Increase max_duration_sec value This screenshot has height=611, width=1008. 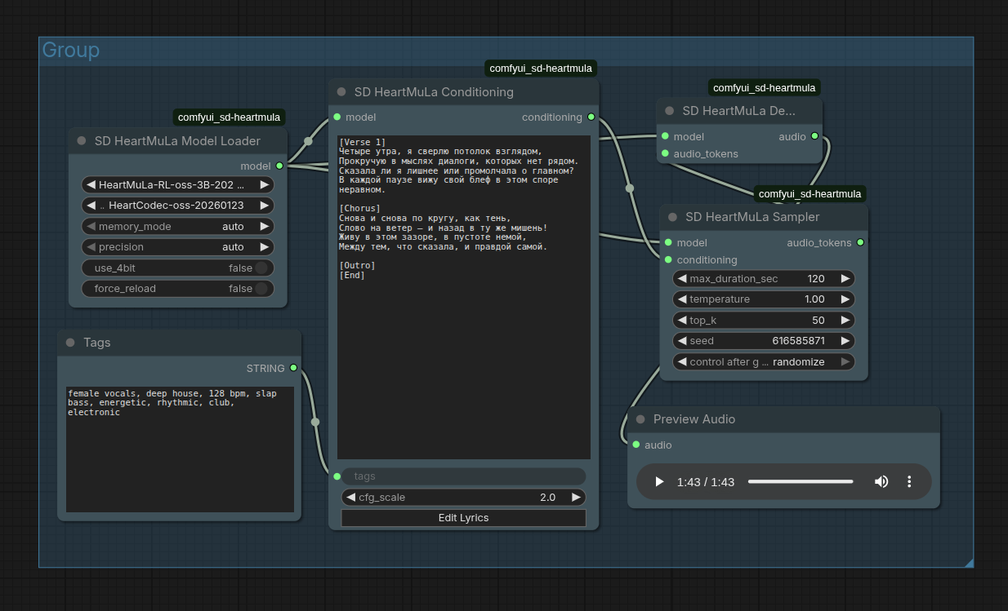845,278
